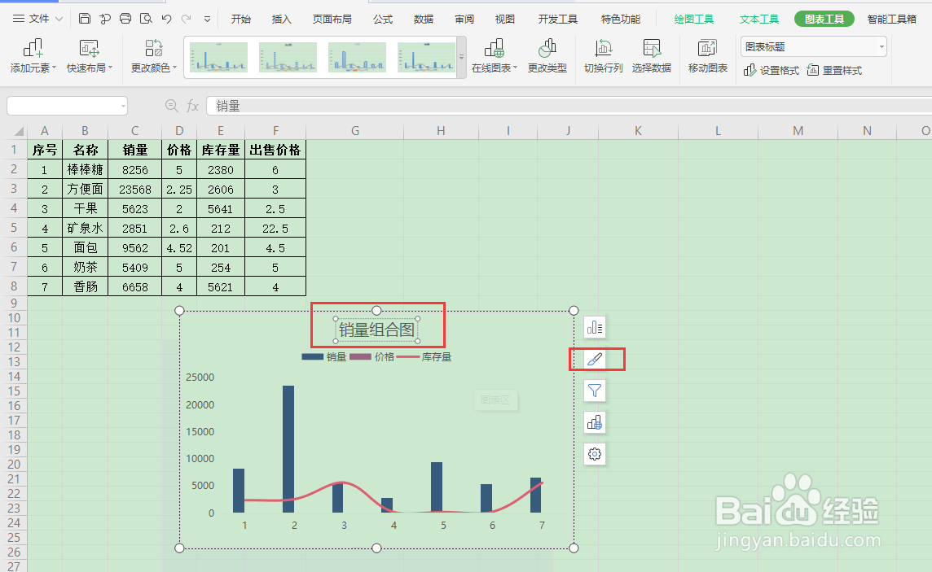Click 重置样式 button
The height and width of the screenshot is (572, 932).
(x=834, y=71)
